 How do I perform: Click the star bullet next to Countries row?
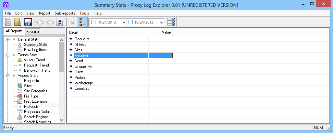(71, 88)
